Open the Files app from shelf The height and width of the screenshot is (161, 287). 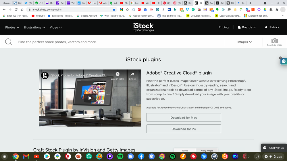click(131, 156)
